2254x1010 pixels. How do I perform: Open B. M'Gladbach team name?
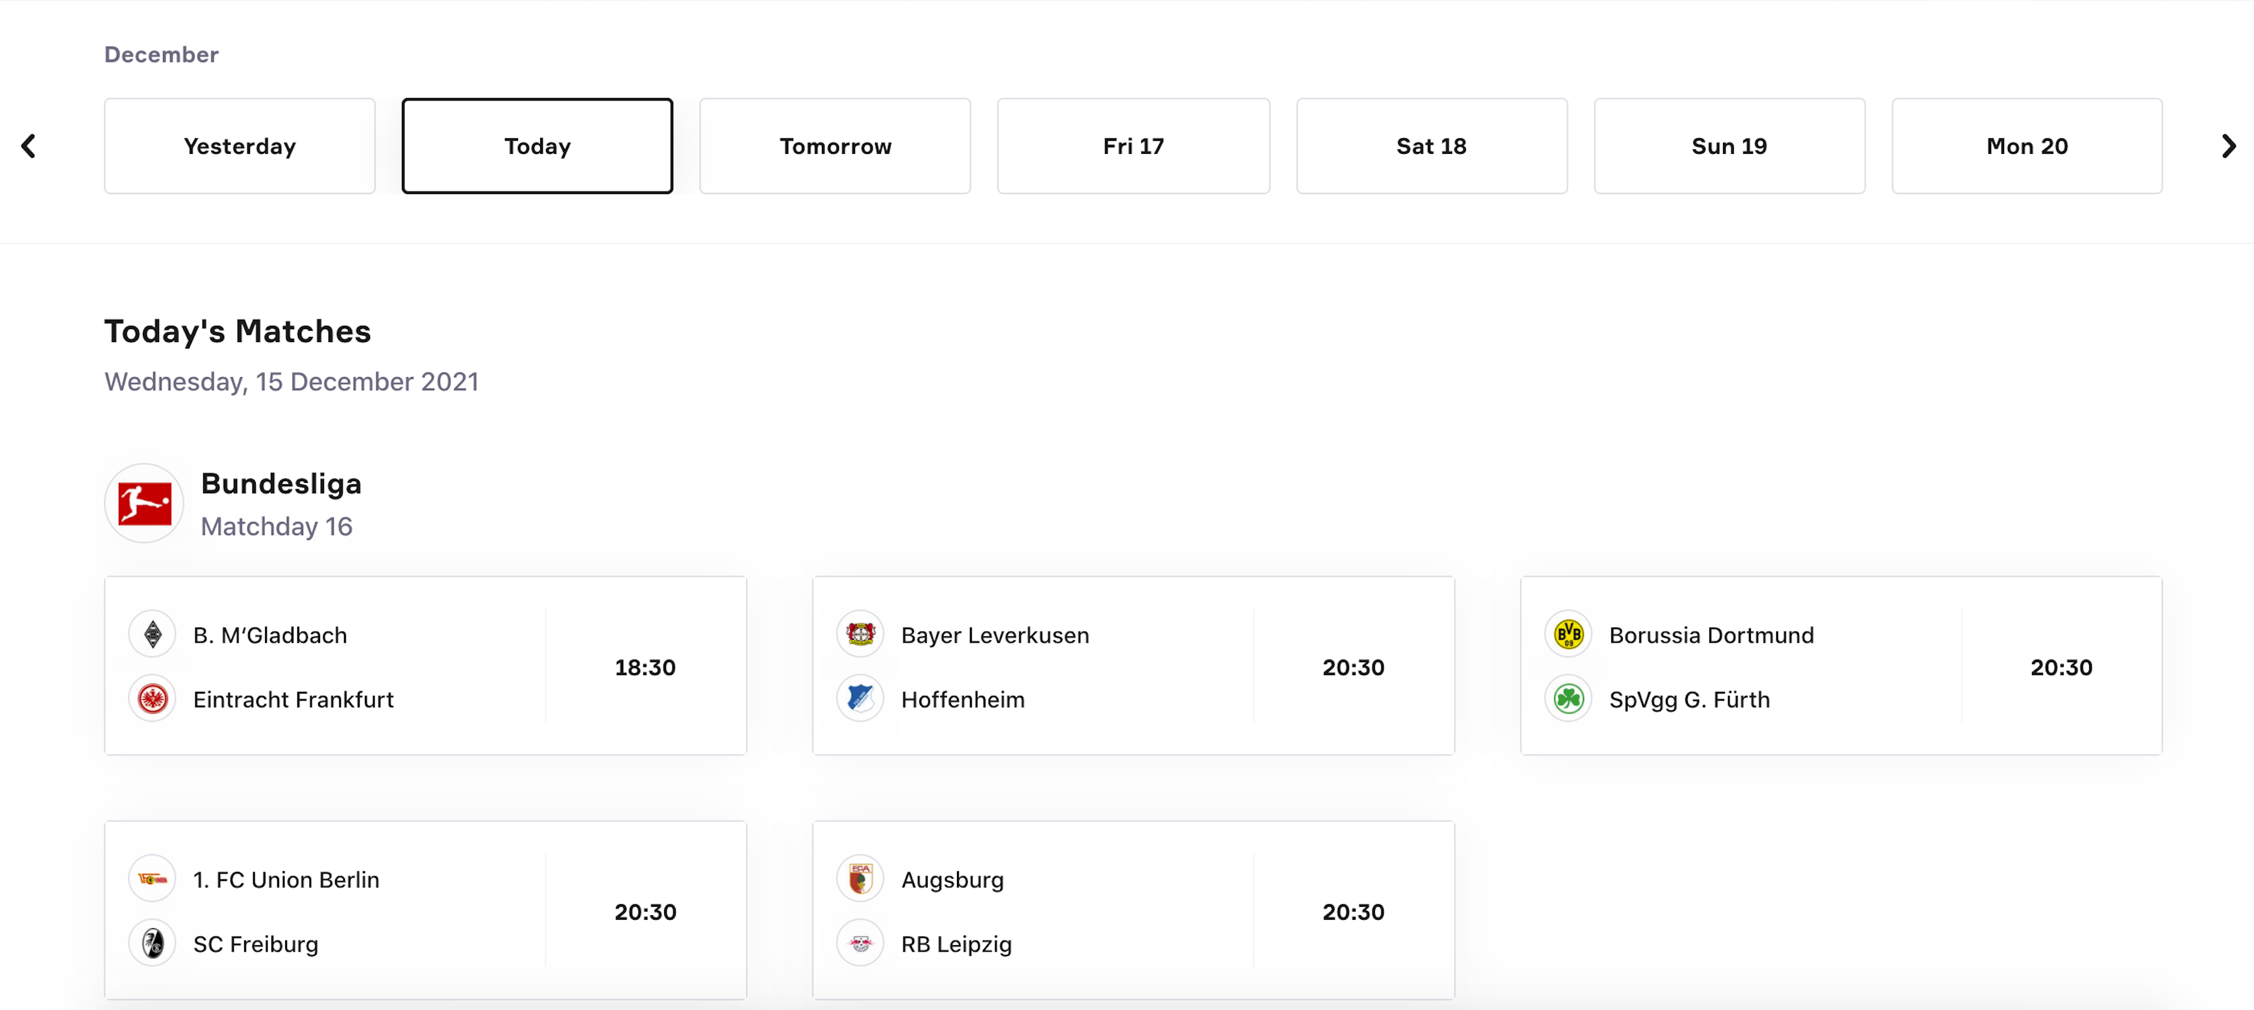coord(270,635)
